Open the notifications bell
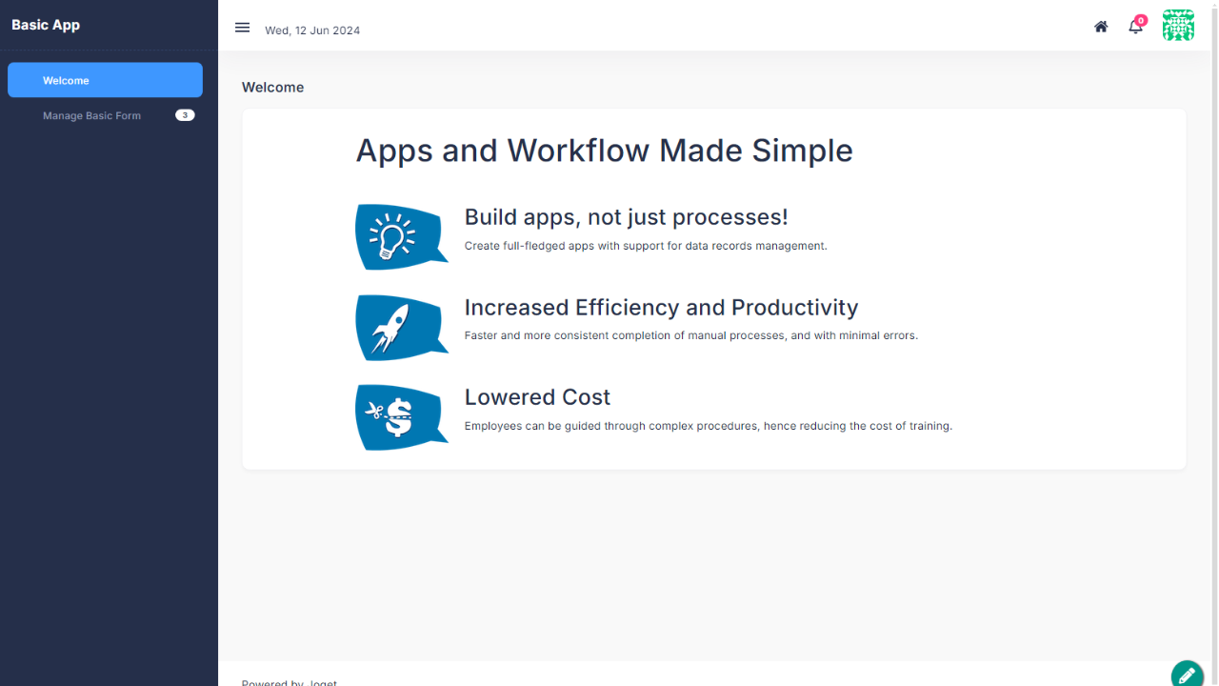 tap(1135, 28)
